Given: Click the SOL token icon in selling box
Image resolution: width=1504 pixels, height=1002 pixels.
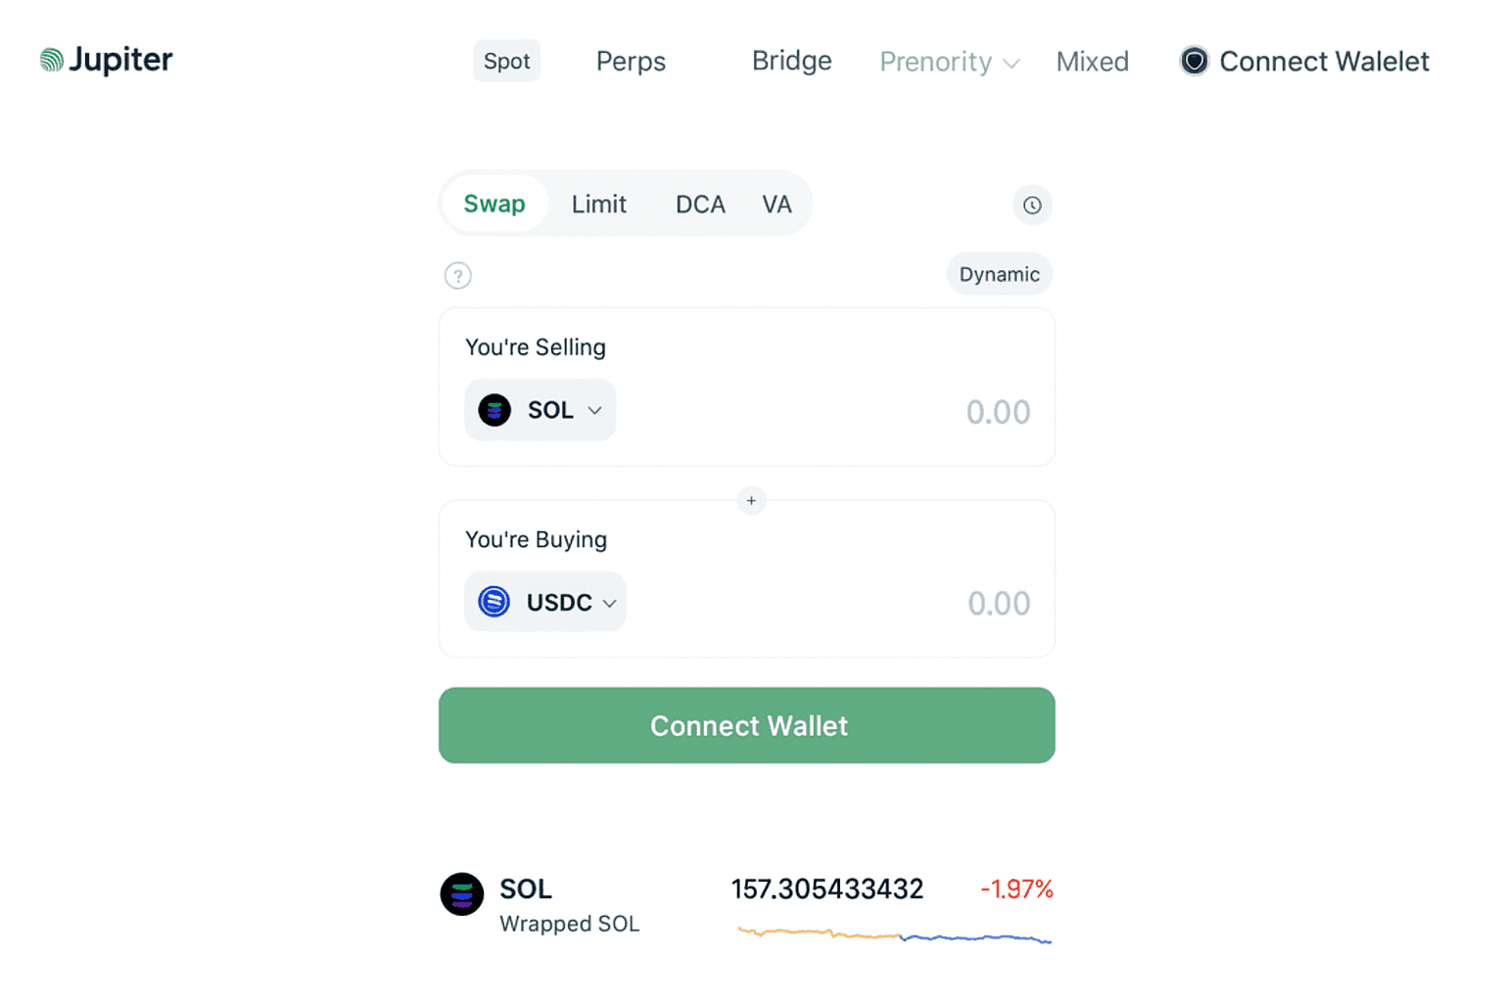Looking at the screenshot, I should pos(494,410).
